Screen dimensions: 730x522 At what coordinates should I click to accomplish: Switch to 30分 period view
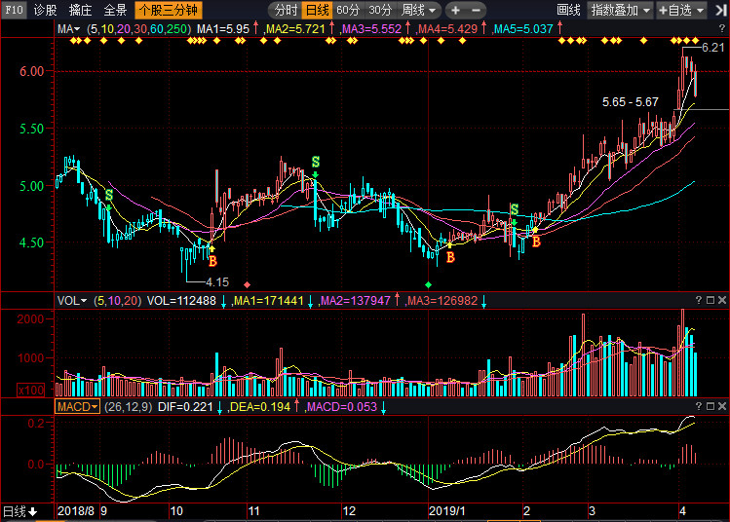pyautogui.click(x=379, y=10)
